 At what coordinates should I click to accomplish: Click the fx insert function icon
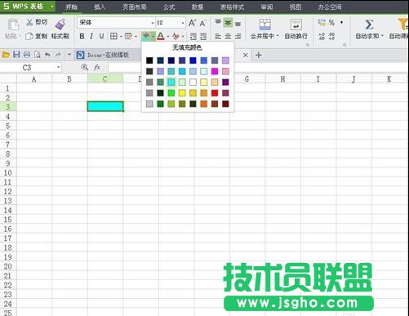[x=97, y=67]
